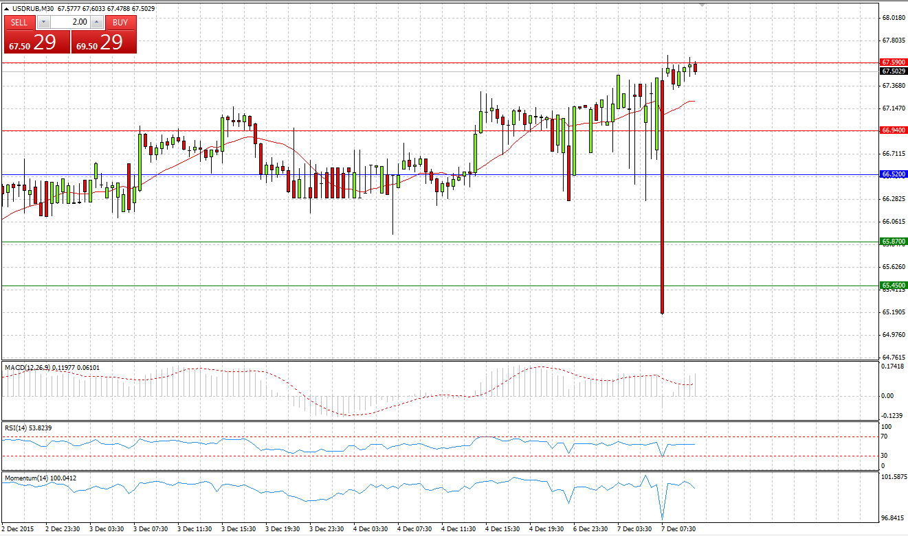Click the 7 Dec 07:30 time axis label
The image size is (908, 536).
coord(678,529)
